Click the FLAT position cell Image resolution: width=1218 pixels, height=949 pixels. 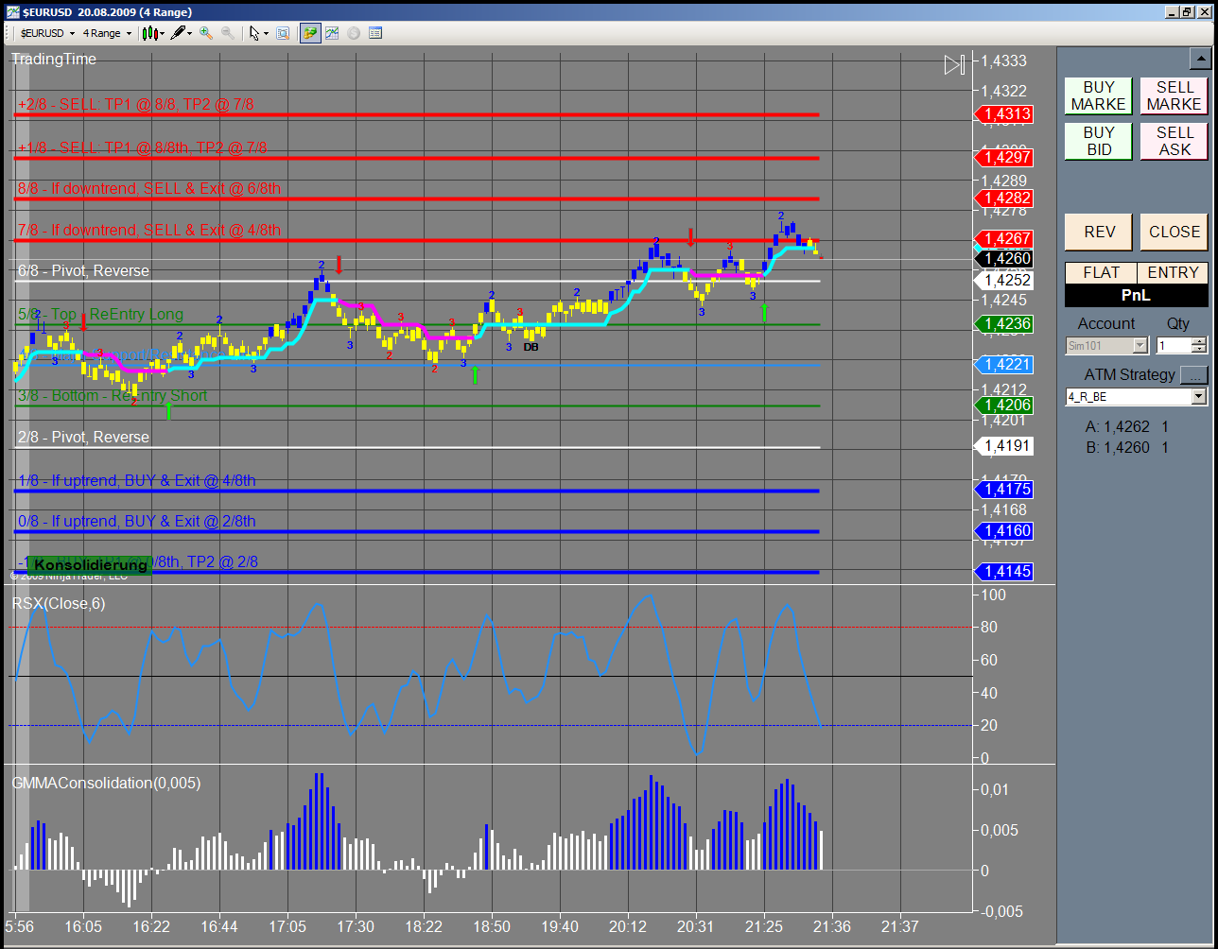pos(1101,272)
